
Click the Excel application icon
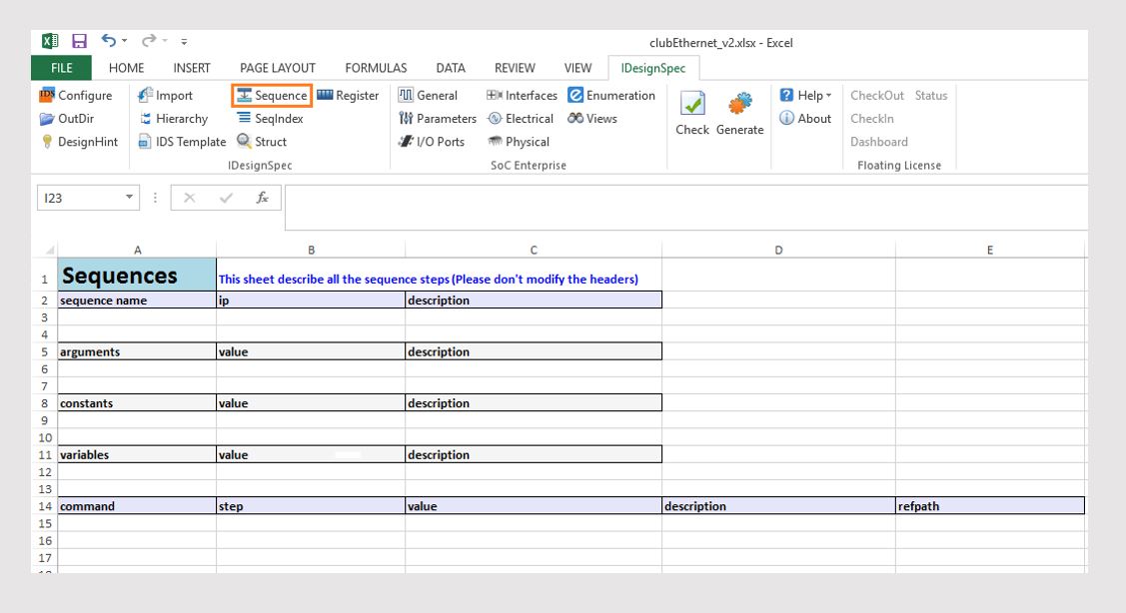(x=50, y=42)
